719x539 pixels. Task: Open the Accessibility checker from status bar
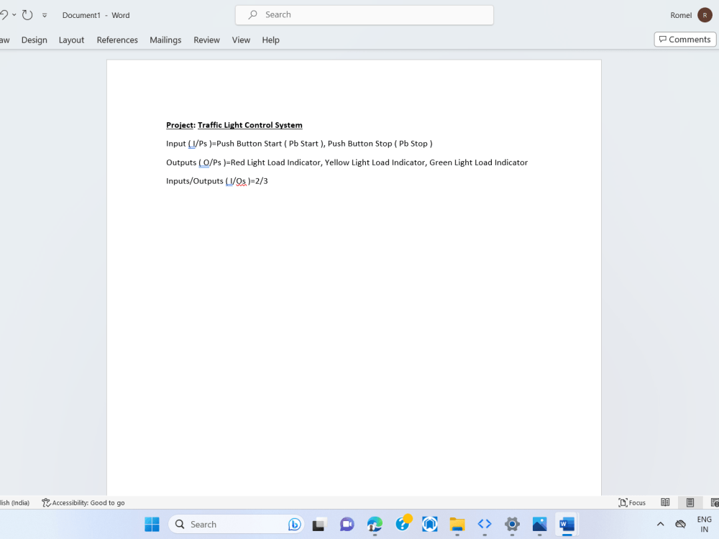pyautogui.click(x=83, y=502)
